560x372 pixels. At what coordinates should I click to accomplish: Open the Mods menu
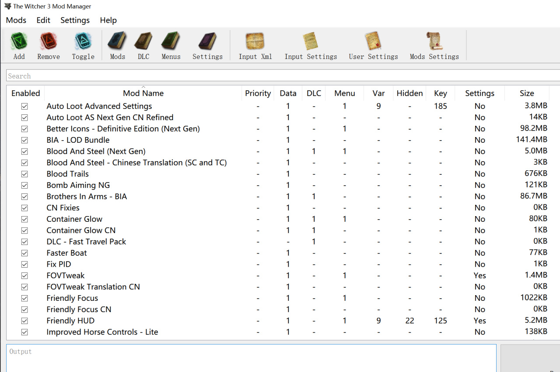[16, 20]
